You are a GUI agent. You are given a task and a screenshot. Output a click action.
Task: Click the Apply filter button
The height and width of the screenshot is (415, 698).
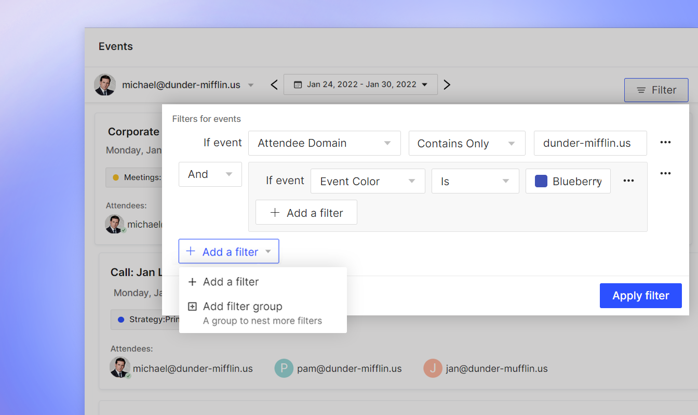[x=640, y=296]
